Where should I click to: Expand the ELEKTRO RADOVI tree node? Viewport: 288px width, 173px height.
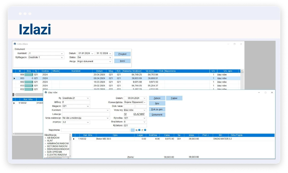46,155
